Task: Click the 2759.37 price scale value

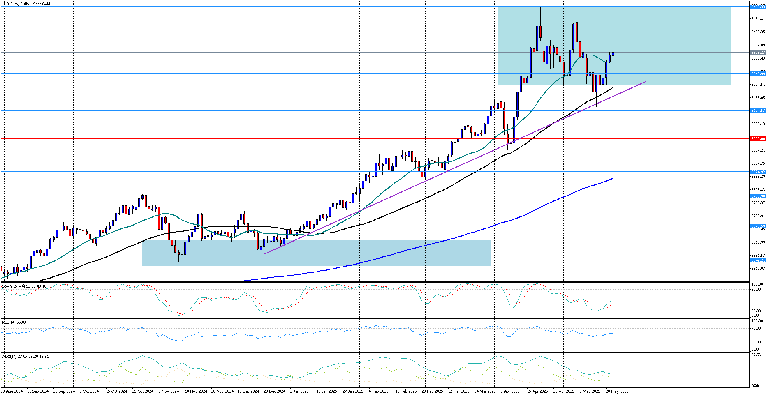Action: pos(758,203)
